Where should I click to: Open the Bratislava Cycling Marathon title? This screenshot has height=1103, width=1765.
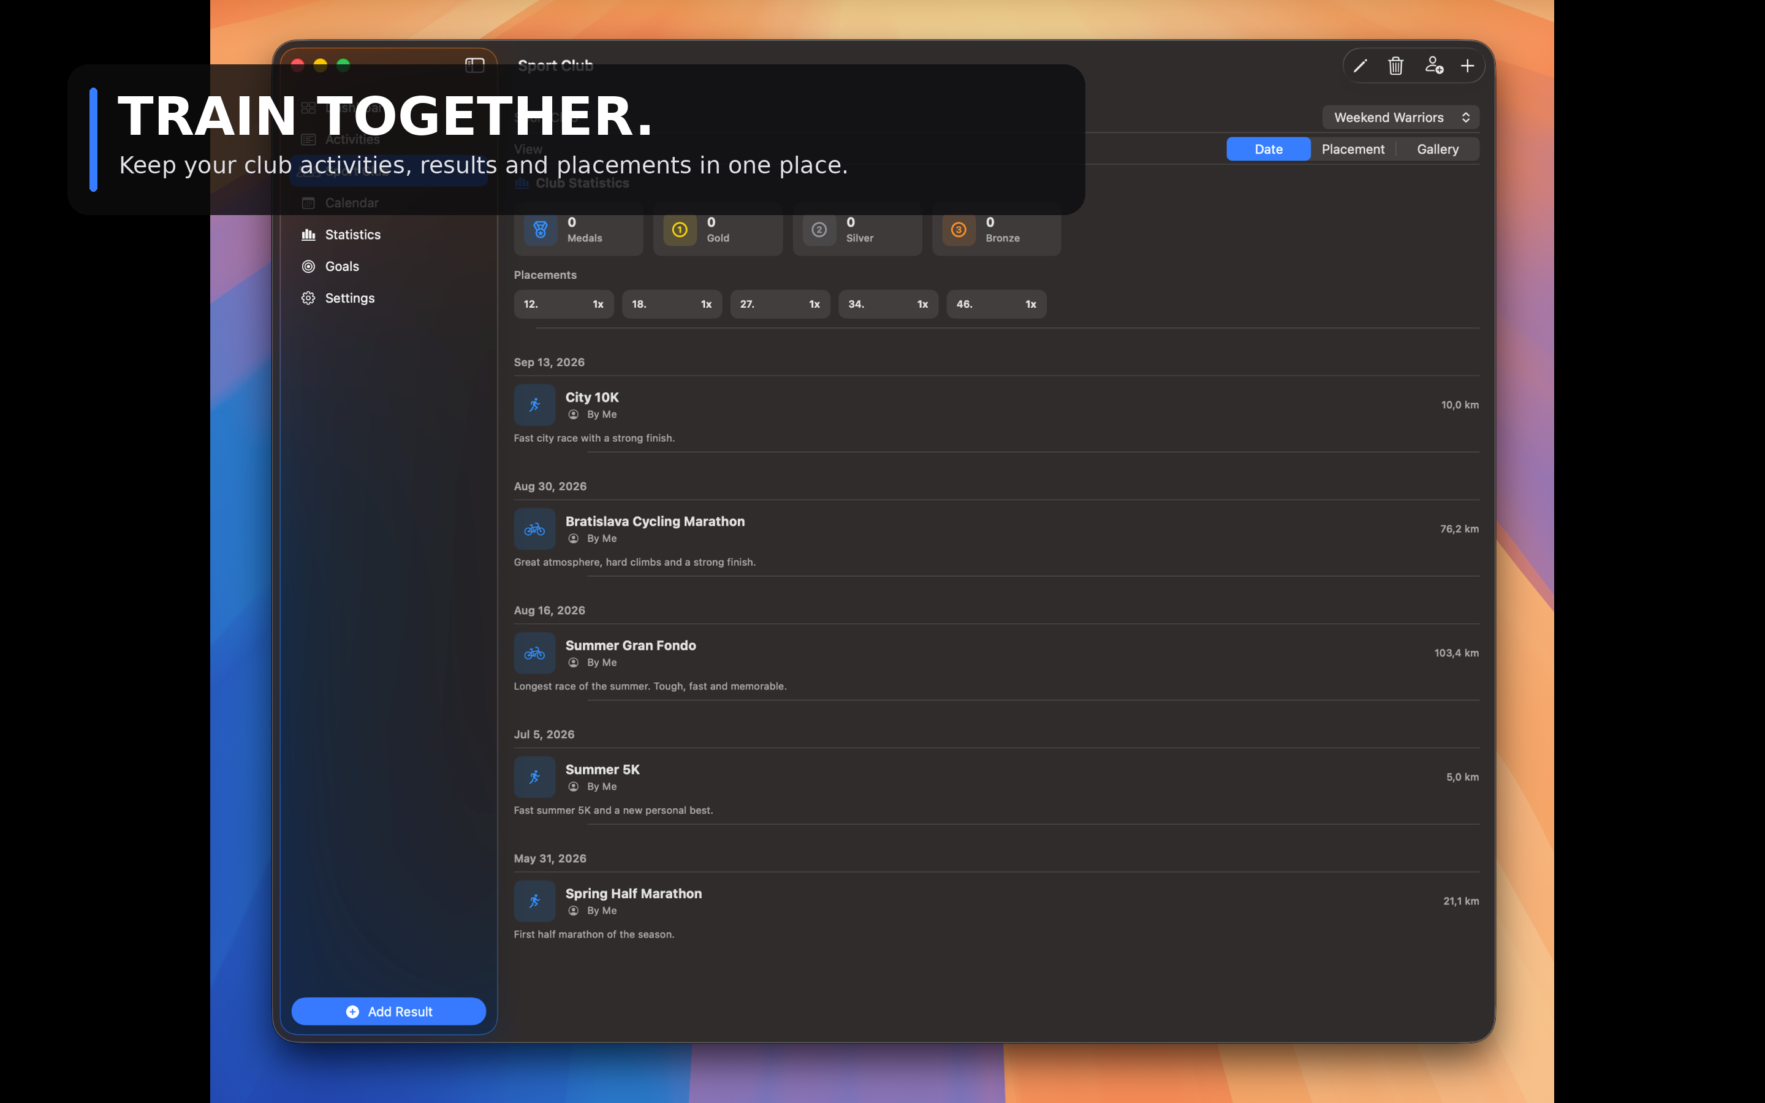[655, 521]
